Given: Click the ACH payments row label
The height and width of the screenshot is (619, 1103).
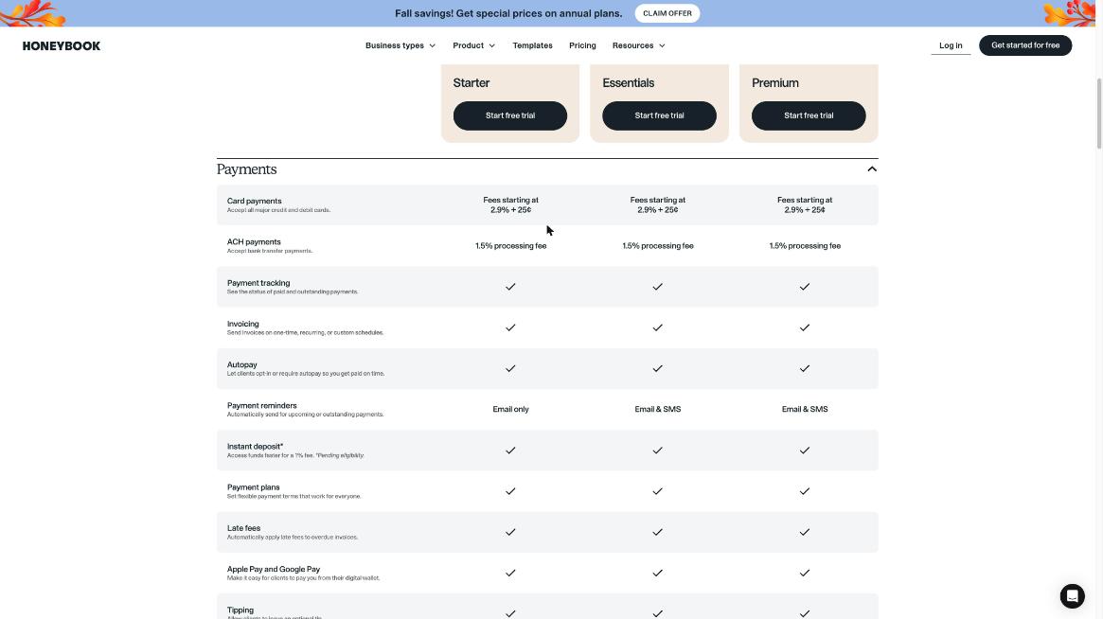Looking at the screenshot, I should point(253,242).
